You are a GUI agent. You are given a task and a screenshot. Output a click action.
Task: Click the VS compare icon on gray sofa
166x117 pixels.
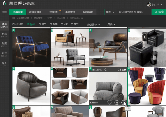[x=117, y=103]
